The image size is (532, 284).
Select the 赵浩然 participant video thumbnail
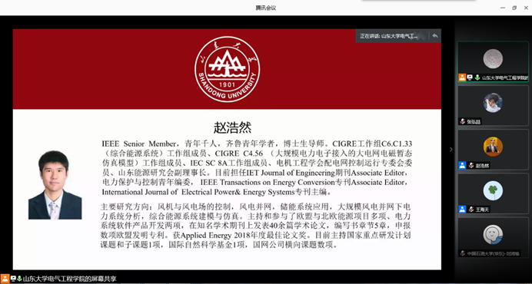(x=493, y=147)
